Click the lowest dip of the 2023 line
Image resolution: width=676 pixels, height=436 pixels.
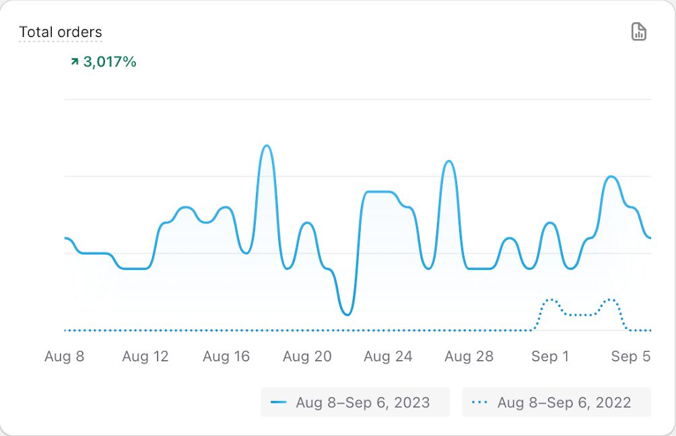[347, 314]
